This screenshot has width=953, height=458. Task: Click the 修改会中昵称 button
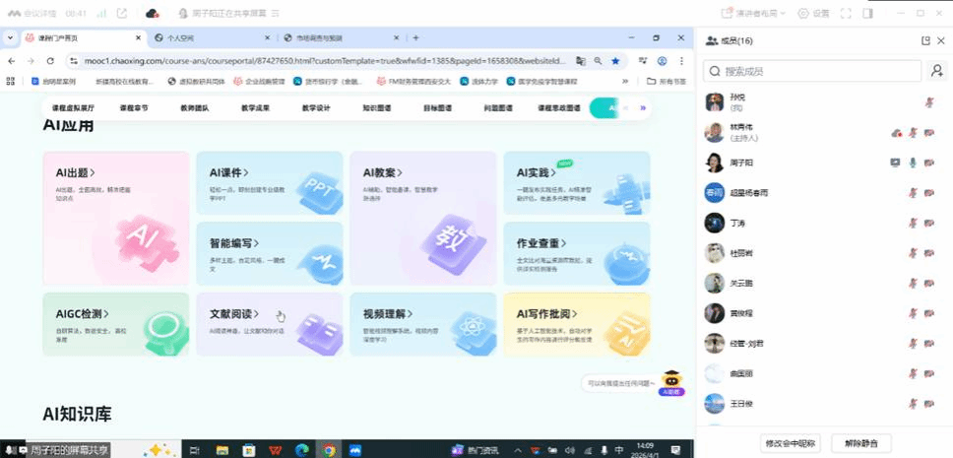coord(791,443)
